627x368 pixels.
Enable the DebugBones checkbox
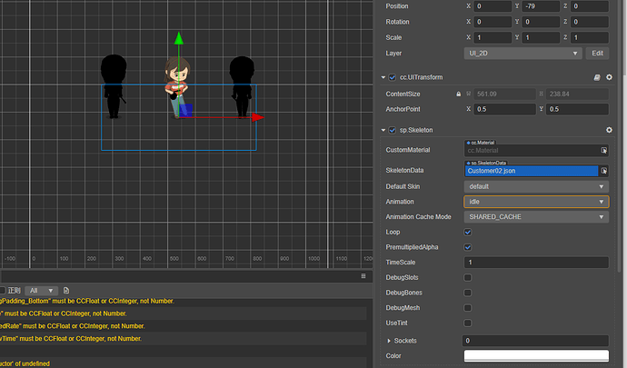pos(468,293)
